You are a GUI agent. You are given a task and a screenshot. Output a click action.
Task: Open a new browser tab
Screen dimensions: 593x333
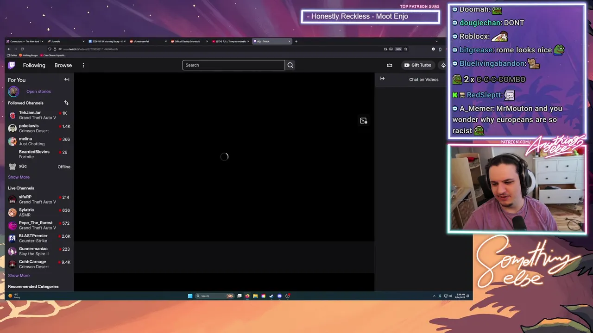click(x=296, y=41)
